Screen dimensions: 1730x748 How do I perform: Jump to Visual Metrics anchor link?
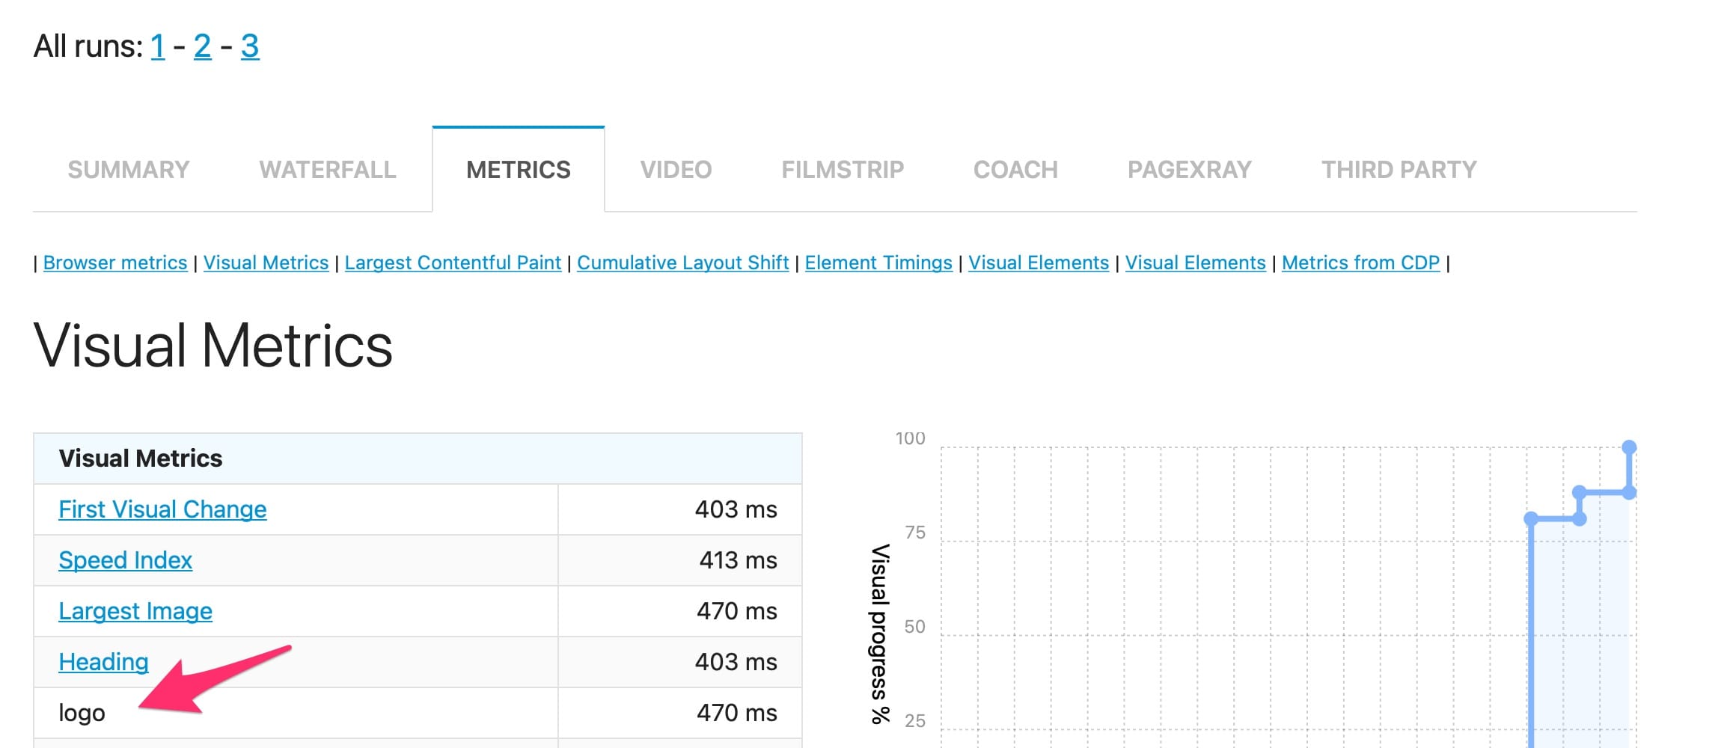click(x=266, y=263)
